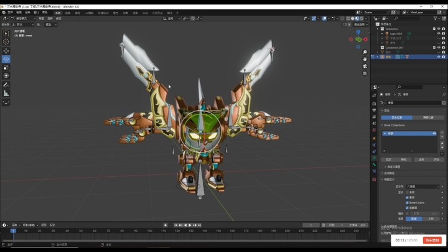Toggle X-ray display in viewport header
The image size is (448, 252).
pyautogui.click(x=342, y=18)
